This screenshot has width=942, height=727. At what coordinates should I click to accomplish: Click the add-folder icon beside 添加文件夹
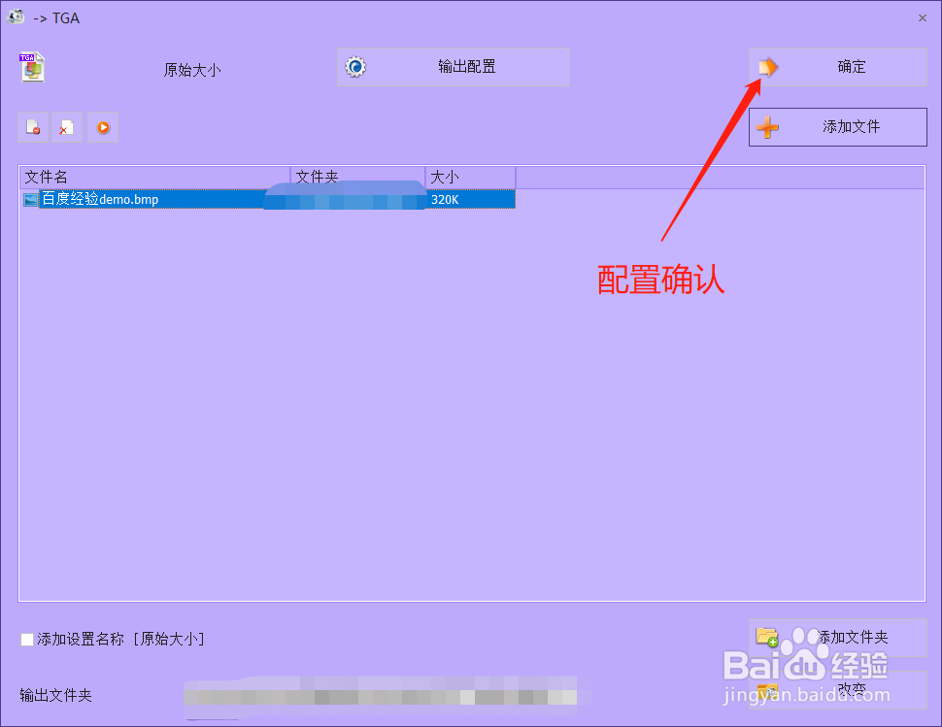point(766,637)
